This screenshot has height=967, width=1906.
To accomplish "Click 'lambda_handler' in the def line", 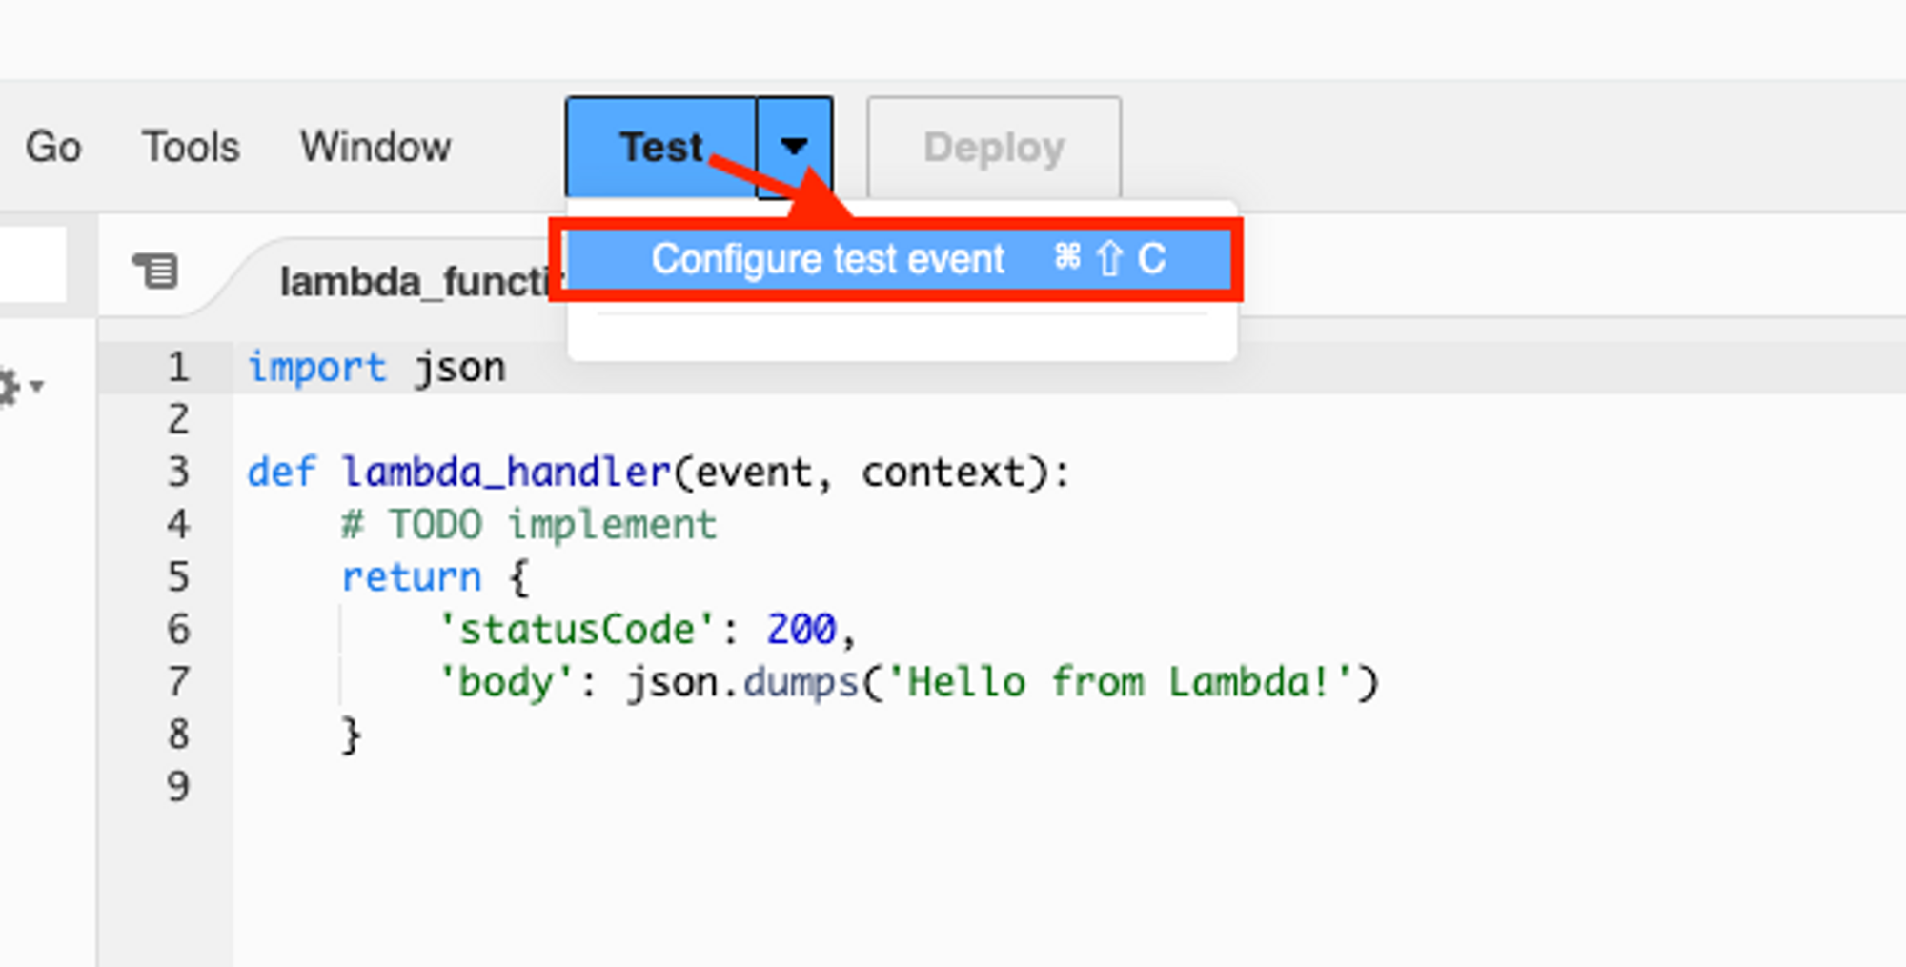I will coord(506,473).
